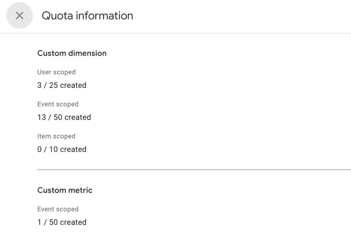
Task: Click the Event scoped label under Custom dimension
Action: click(x=58, y=104)
